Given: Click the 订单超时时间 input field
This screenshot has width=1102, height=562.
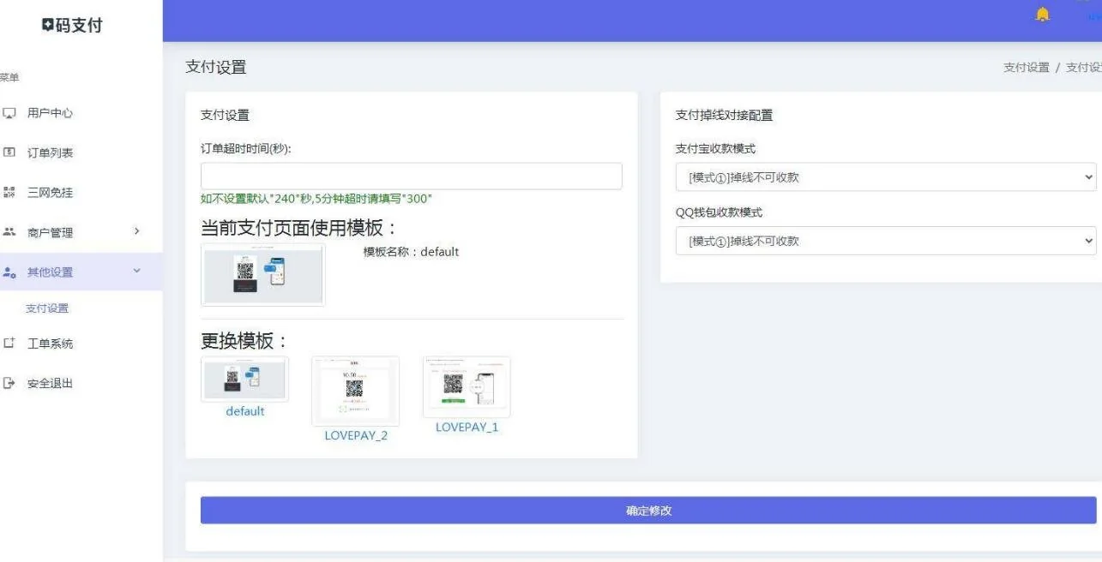Looking at the screenshot, I should pos(411,176).
